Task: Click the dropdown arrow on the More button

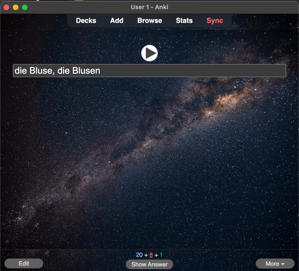Action: (x=283, y=264)
